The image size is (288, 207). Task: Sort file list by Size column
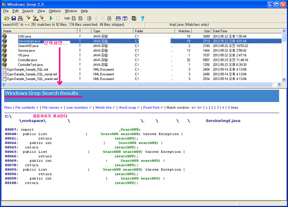pyautogui.click(x=201, y=31)
